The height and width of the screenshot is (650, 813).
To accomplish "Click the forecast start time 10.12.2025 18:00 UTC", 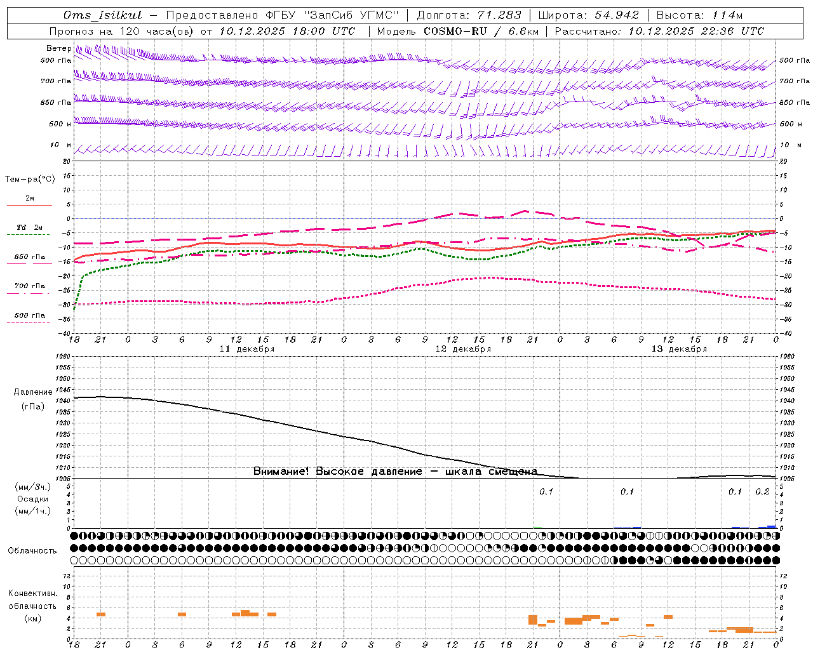I will coord(287,31).
